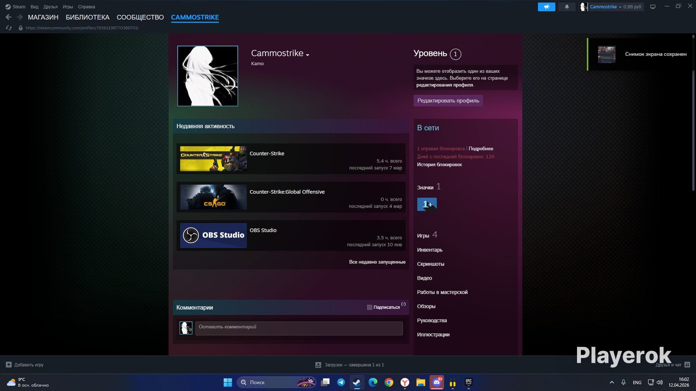
Task: Click the Снимок экрана сохранен notification
Action: click(640, 54)
